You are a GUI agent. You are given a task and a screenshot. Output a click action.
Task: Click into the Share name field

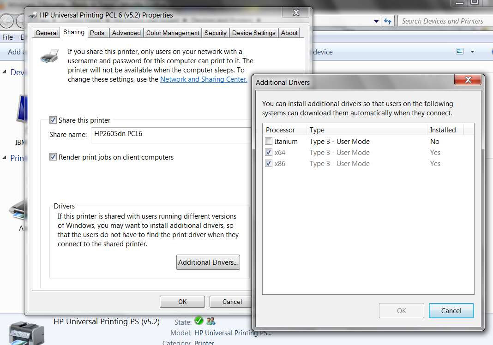171,135
